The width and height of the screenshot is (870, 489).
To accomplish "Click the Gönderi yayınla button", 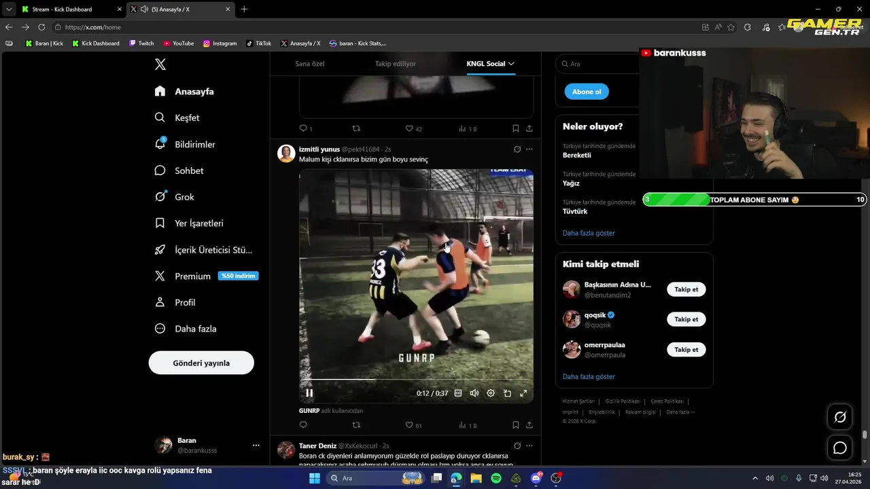I will [201, 363].
